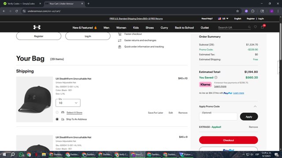
Task: Click the Klarna logo badge
Action: pos(205,84)
